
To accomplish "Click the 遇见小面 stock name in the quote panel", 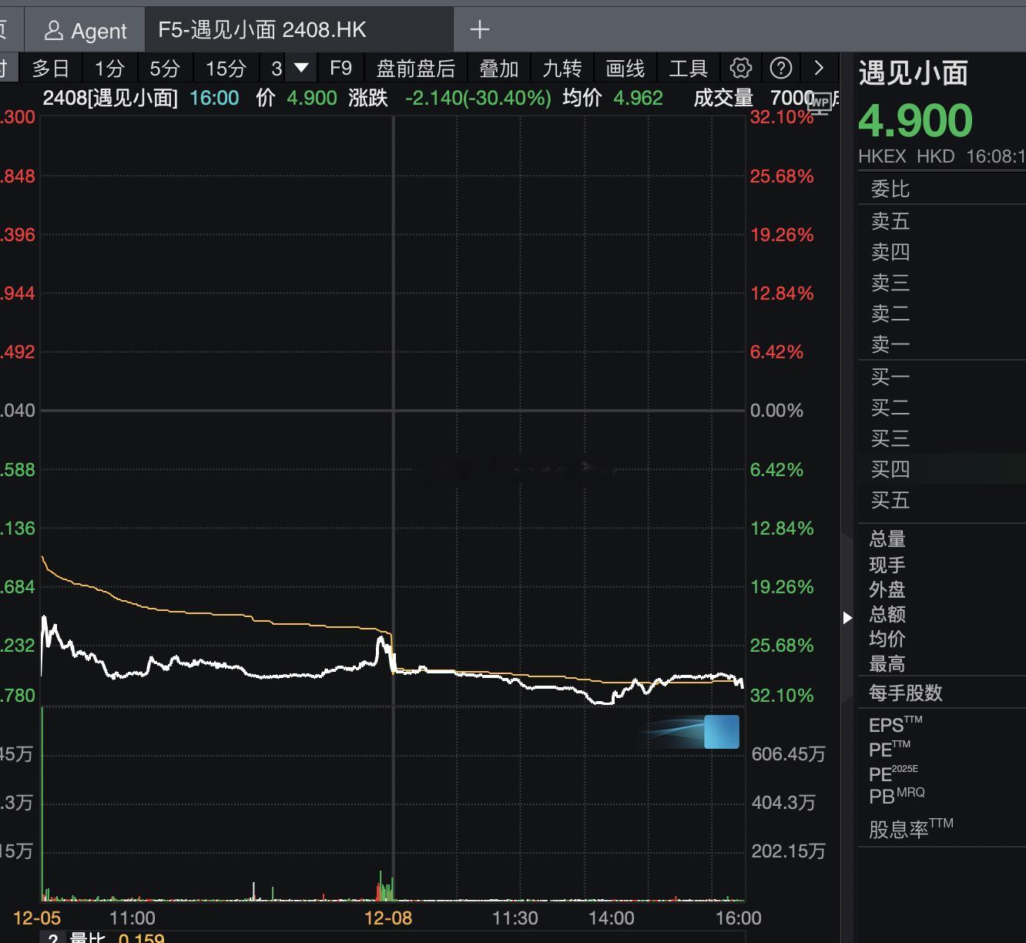I will (x=913, y=73).
